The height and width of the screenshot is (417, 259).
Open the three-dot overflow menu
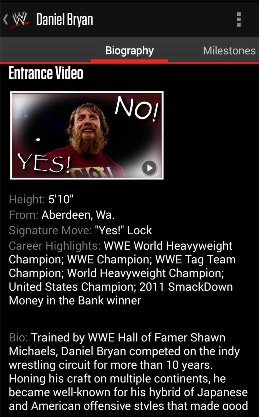point(239,19)
